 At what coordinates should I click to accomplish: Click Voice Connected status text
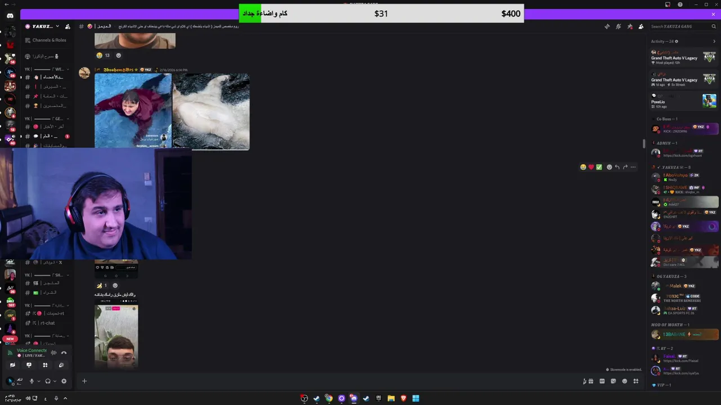[32, 350]
